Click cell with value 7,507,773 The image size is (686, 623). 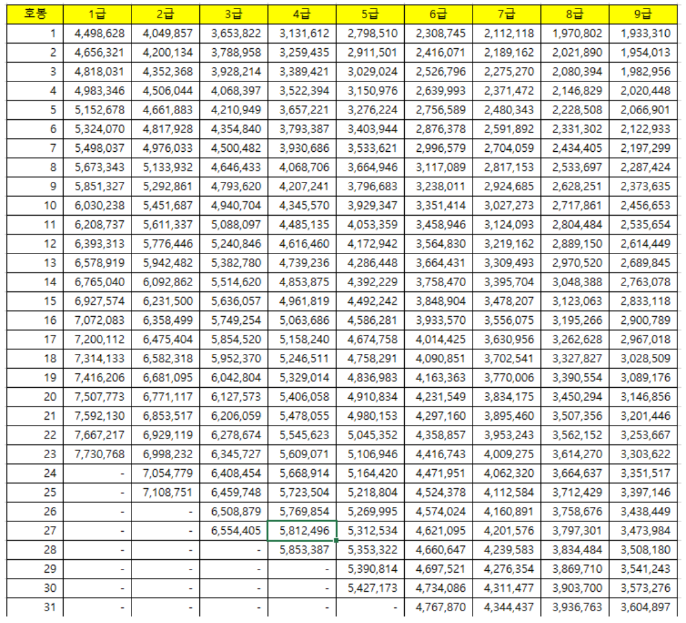97,397
